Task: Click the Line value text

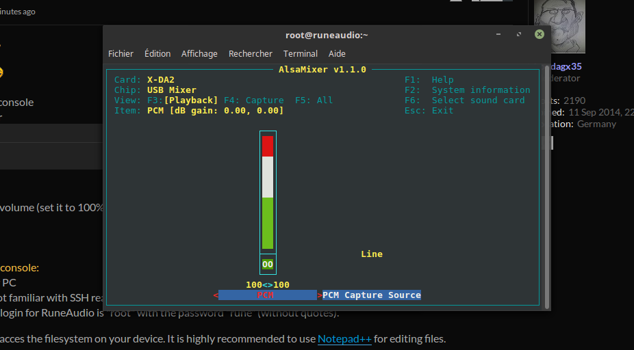Action: 372,254
